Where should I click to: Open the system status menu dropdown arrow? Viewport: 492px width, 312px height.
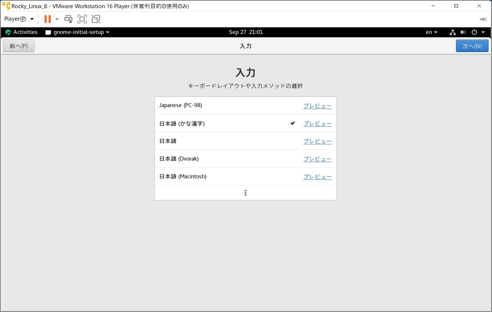(x=482, y=32)
